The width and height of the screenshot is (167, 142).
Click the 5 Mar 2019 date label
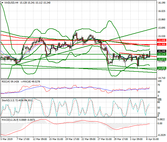(7, 139)
